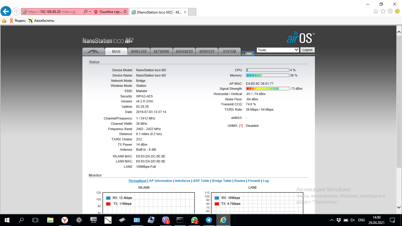Open the NETWORK tab

point(162,51)
